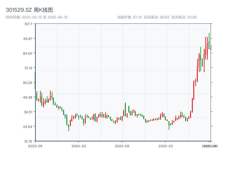Select the 时间范围 date range text

[37, 17]
